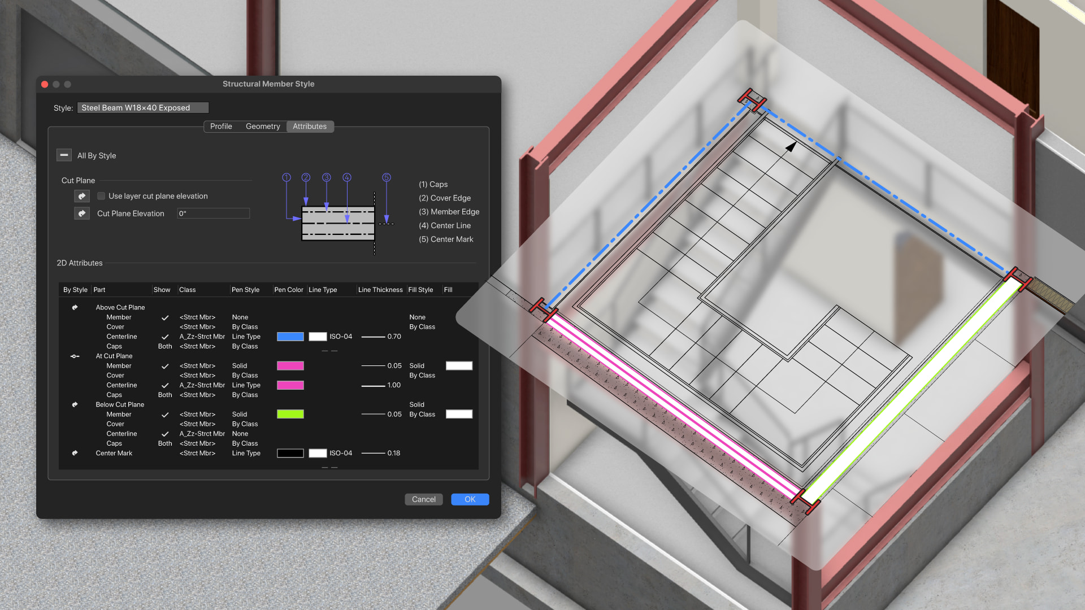This screenshot has width=1085, height=610.
Task: Click the Caps icon row toggle for At Cut Plane
Action: tap(73, 395)
